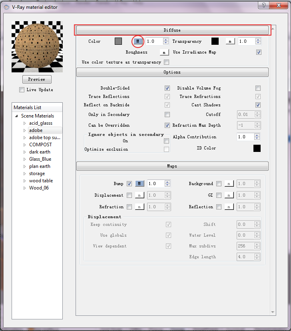Click the scroll up arrow of settings panel
The height and width of the screenshot is (331, 291).
273,28
